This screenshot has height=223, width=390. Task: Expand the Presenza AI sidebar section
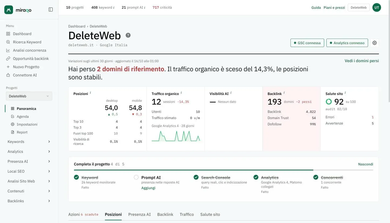[29, 161]
